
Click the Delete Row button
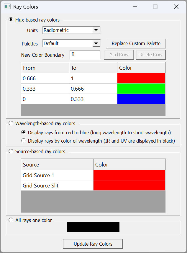[150, 55]
